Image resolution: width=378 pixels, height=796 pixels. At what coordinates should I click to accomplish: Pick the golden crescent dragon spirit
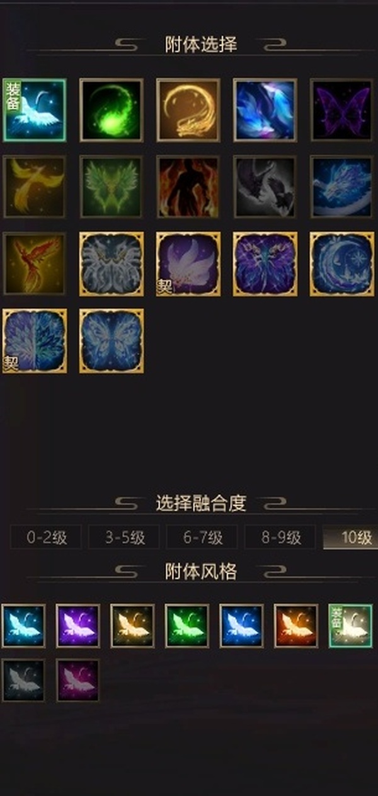(x=188, y=110)
